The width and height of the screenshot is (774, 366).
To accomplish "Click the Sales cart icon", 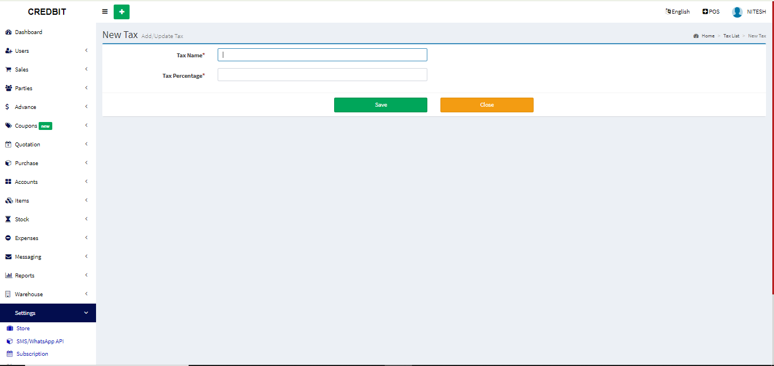I will click(9, 70).
